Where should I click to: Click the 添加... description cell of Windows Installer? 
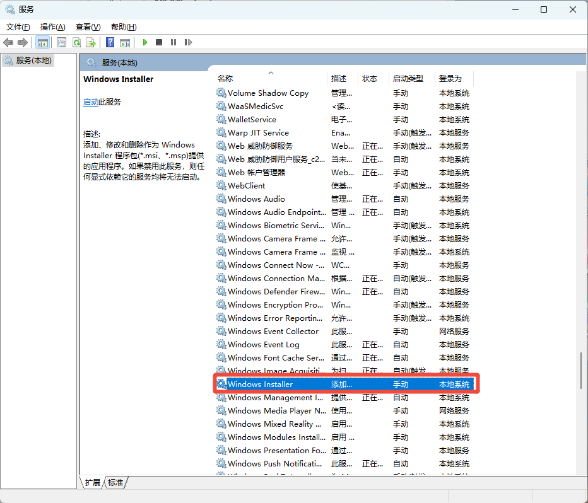click(341, 384)
